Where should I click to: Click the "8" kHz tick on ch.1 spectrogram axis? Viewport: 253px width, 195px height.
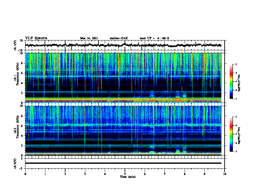point(22,63)
